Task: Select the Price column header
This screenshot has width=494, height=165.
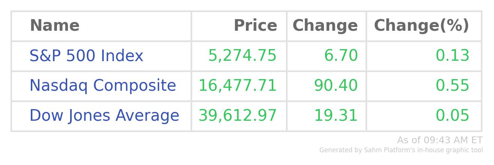Action: [255, 26]
